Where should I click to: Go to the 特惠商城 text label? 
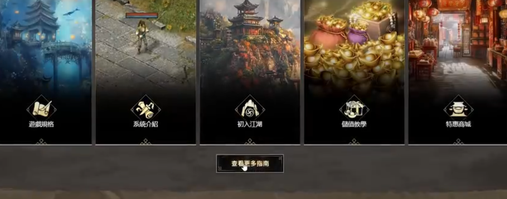point(458,124)
